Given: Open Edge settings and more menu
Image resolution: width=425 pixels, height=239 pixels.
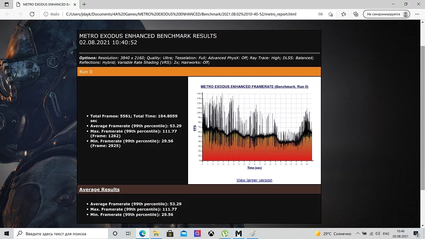Looking at the screenshot, I should click(418, 14).
